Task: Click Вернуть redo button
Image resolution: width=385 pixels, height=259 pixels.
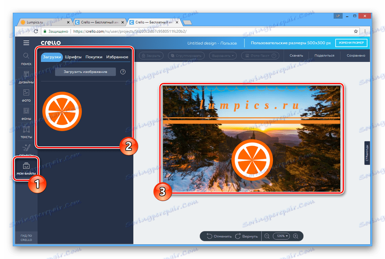Action: [x=246, y=236]
